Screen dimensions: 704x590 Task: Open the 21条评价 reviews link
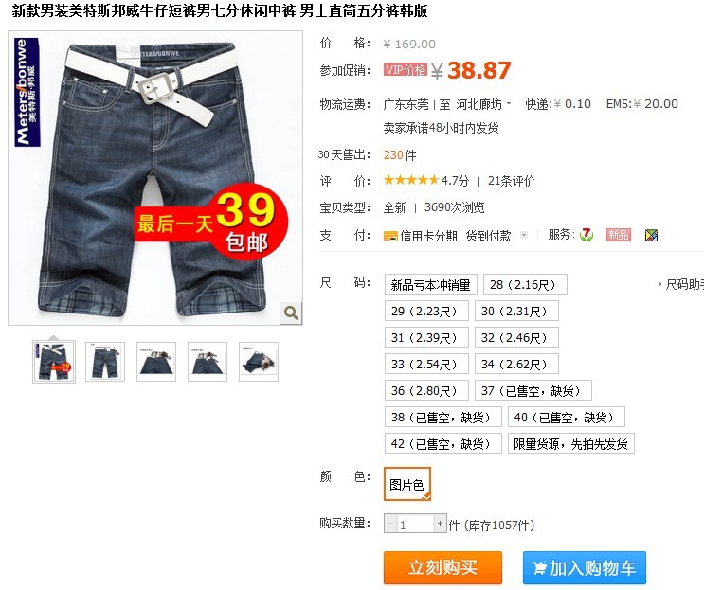(x=511, y=181)
